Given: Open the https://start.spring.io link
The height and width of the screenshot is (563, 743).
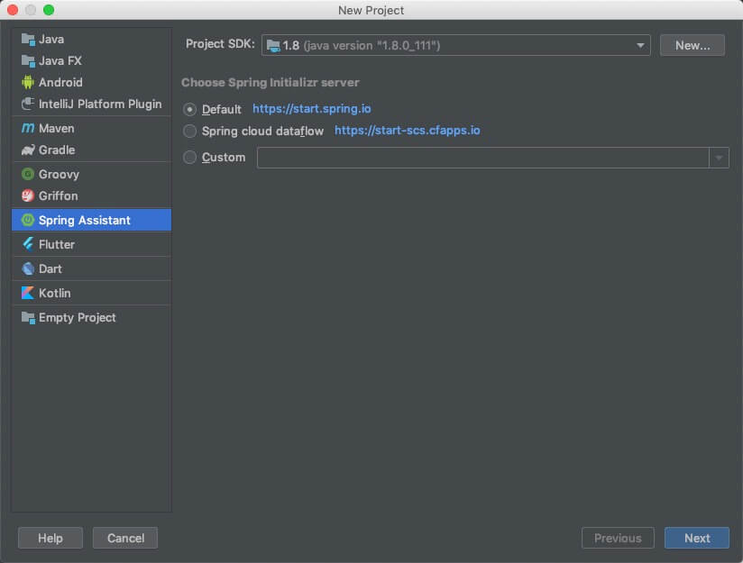Looking at the screenshot, I should point(312,109).
